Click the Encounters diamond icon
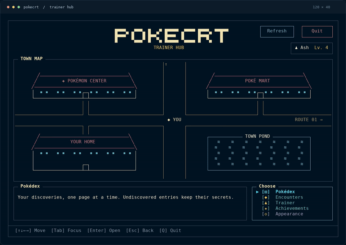This screenshot has height=245, width=346. pos(266,197)
